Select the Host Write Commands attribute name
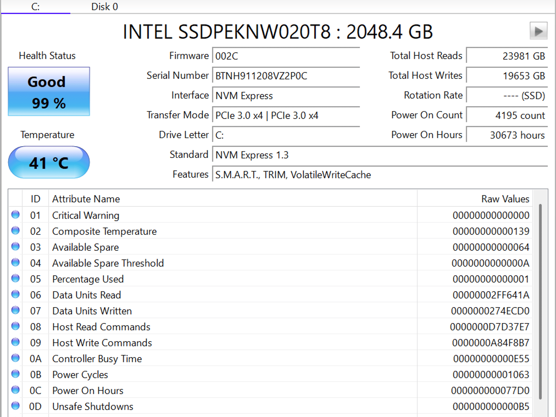 click(x=102, y=343)
